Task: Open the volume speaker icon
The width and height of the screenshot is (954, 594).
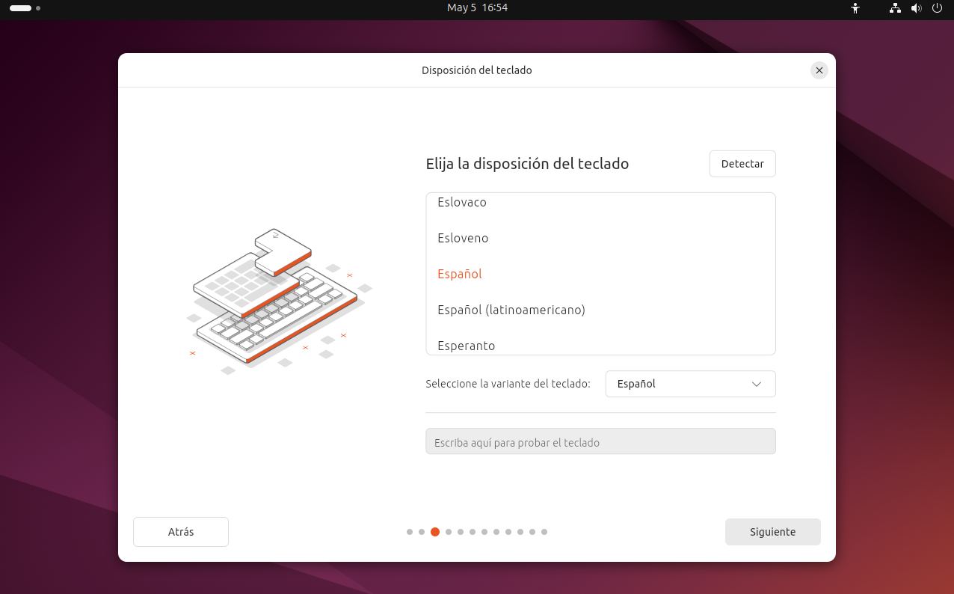Action: [916, 8]
